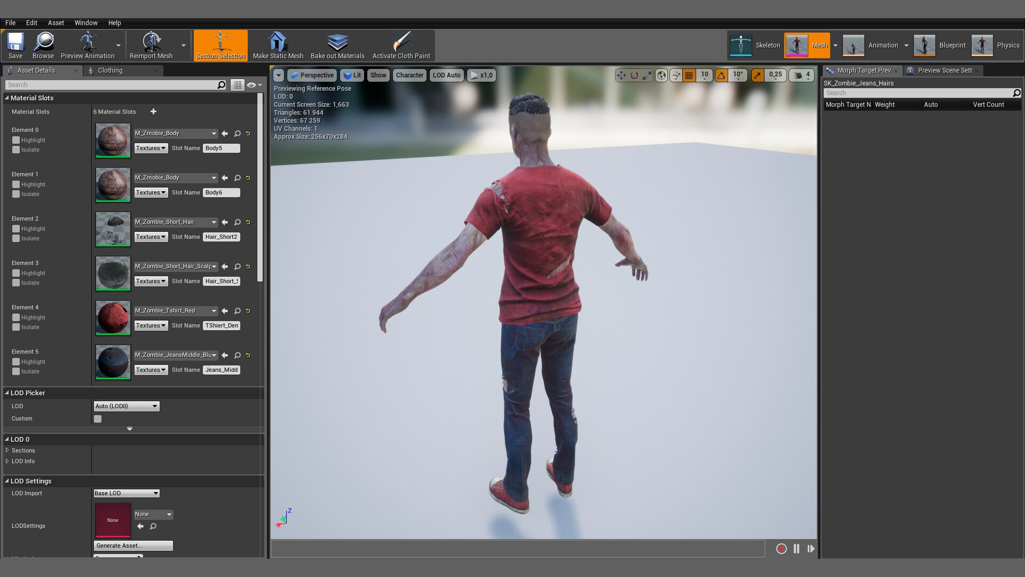Click the Generate Asset button
Viewport: 1025px width, 577px height.
(133, 545)
